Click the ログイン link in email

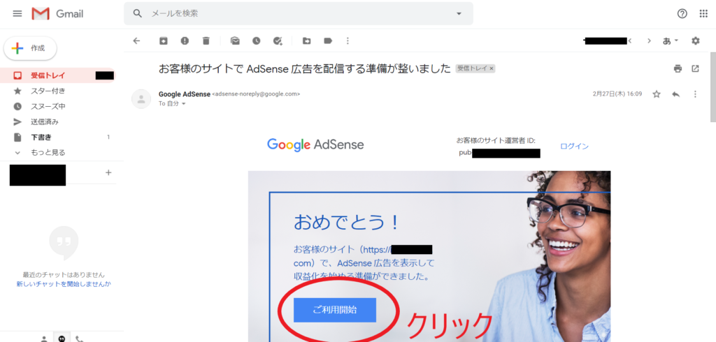[x=575, y=147]
